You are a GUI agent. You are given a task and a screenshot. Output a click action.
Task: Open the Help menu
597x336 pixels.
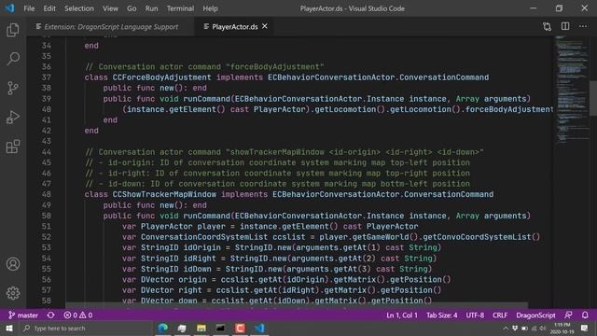click(x=210, y=8)
